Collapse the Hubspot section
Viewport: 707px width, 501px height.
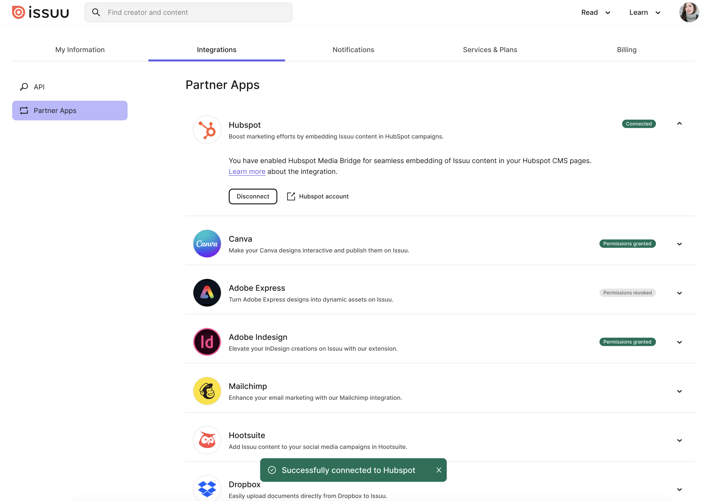pyautogui.click(x=679, y=124)
